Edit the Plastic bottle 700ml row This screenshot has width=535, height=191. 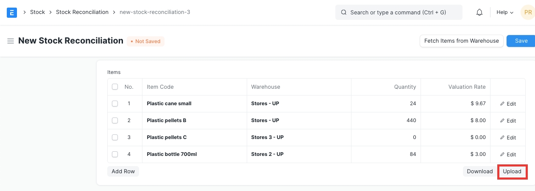click(x=508, y=154)
